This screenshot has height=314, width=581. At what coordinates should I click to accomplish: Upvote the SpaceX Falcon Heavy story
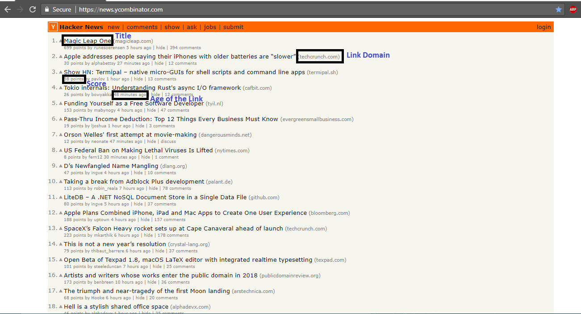pos(61,229)
